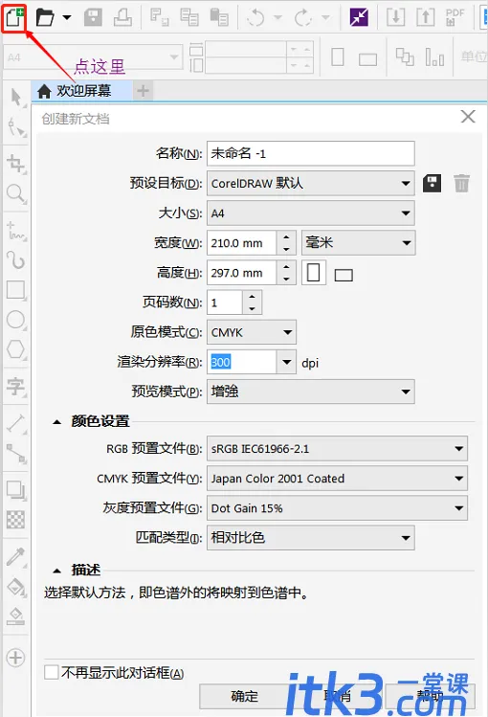This screenshot has width=488, height=717.
Task: Click the 名称 input field
Action: tap(311, 153)
